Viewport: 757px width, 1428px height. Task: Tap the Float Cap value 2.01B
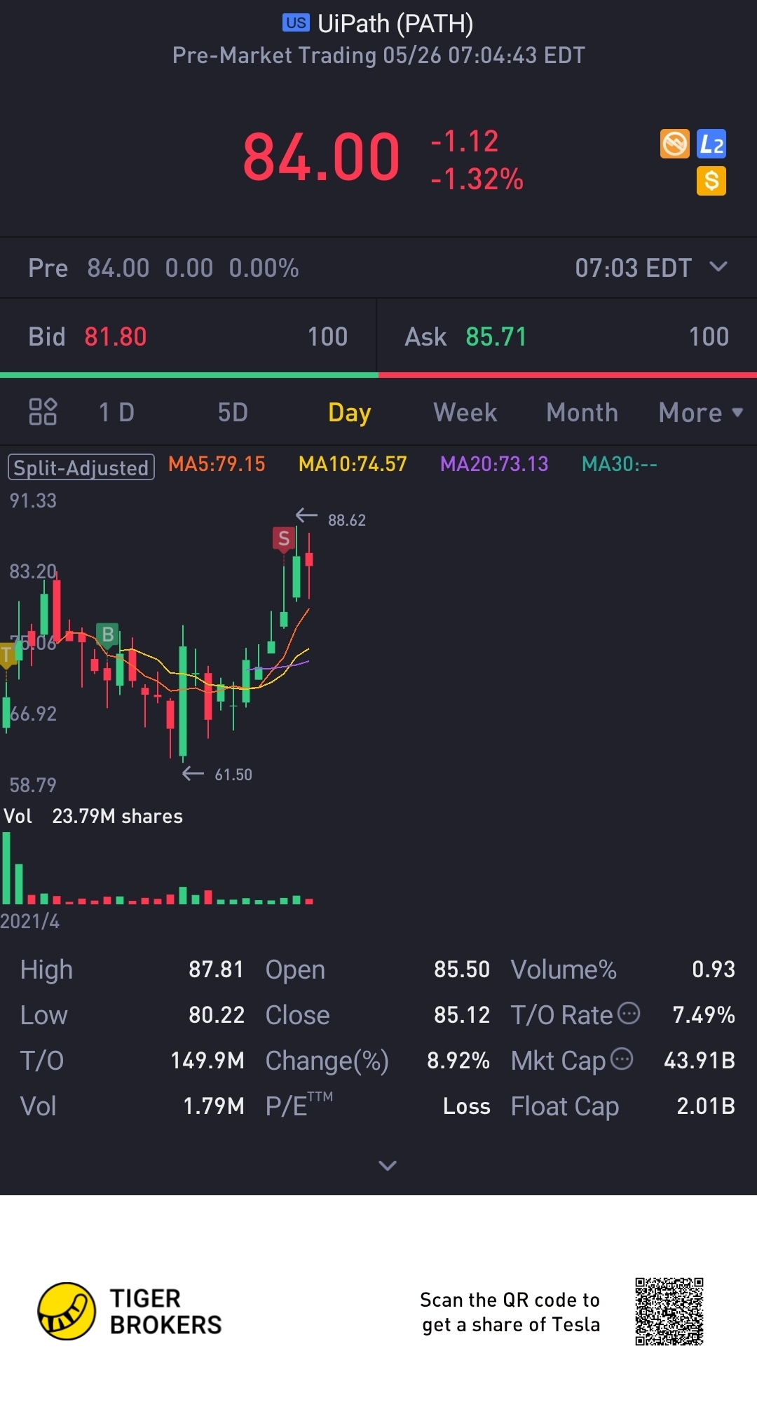click(706, 1106)
